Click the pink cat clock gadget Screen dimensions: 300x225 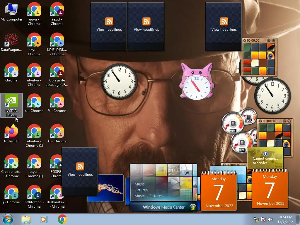[x=197, y=82]
